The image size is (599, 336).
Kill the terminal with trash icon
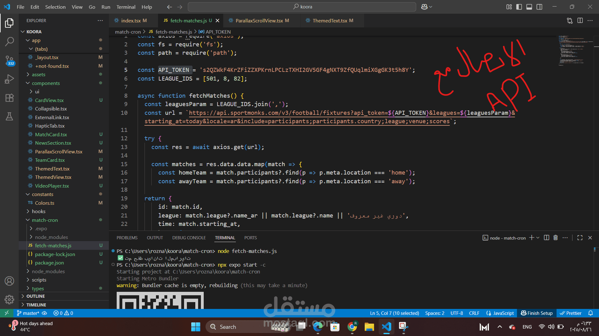tap(555, 238)
